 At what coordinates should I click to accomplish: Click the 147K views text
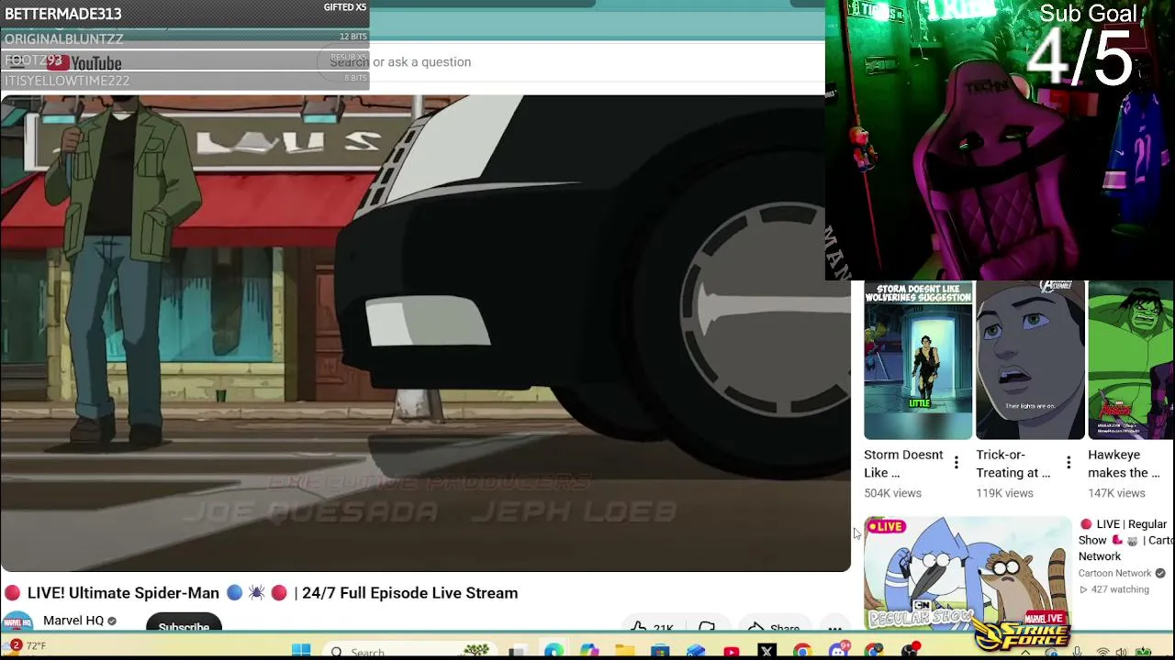1116,493
